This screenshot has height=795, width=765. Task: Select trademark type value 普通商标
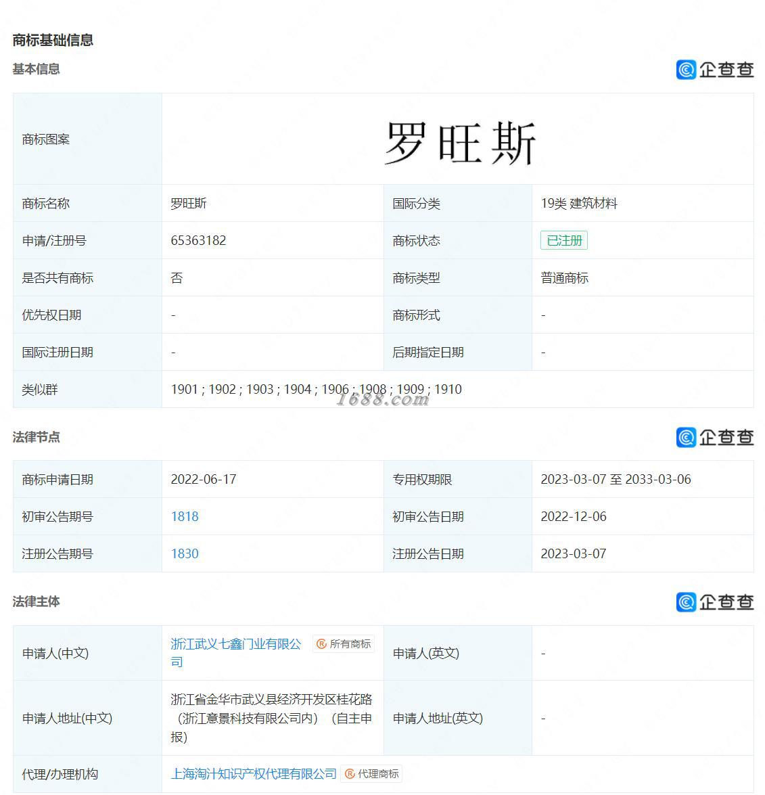pyautogui.click(x=564, y=278)
